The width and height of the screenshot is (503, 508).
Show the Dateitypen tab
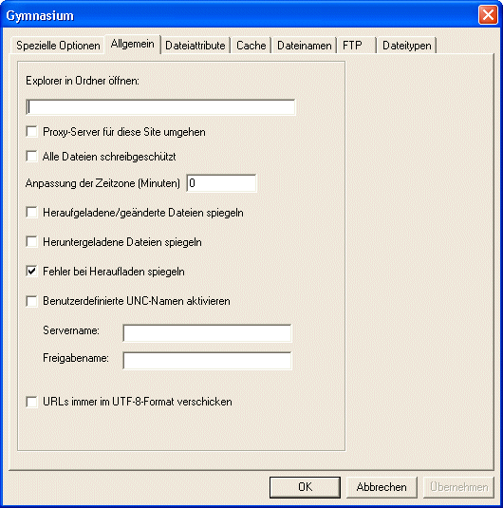pos(407,46)
